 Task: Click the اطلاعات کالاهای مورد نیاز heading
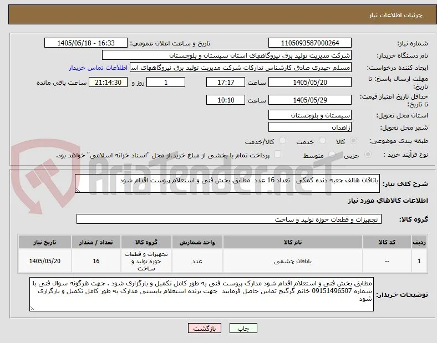(388, 201)
